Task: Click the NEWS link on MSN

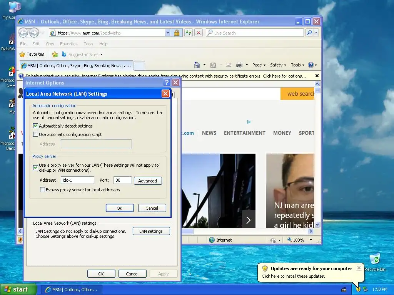Action: pos(209,133)
